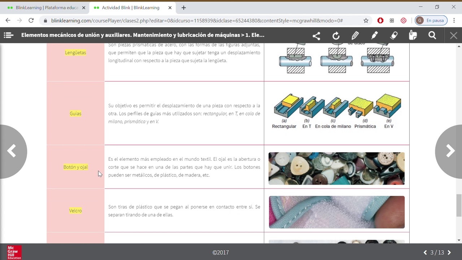Click the reload content icon in course toolbar
The width and height of the screenshot is (462, 260).
click(x=336, y=35)
